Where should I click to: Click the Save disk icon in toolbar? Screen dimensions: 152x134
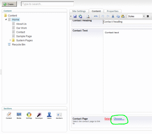pyautogui.click(x=75, y=16)
